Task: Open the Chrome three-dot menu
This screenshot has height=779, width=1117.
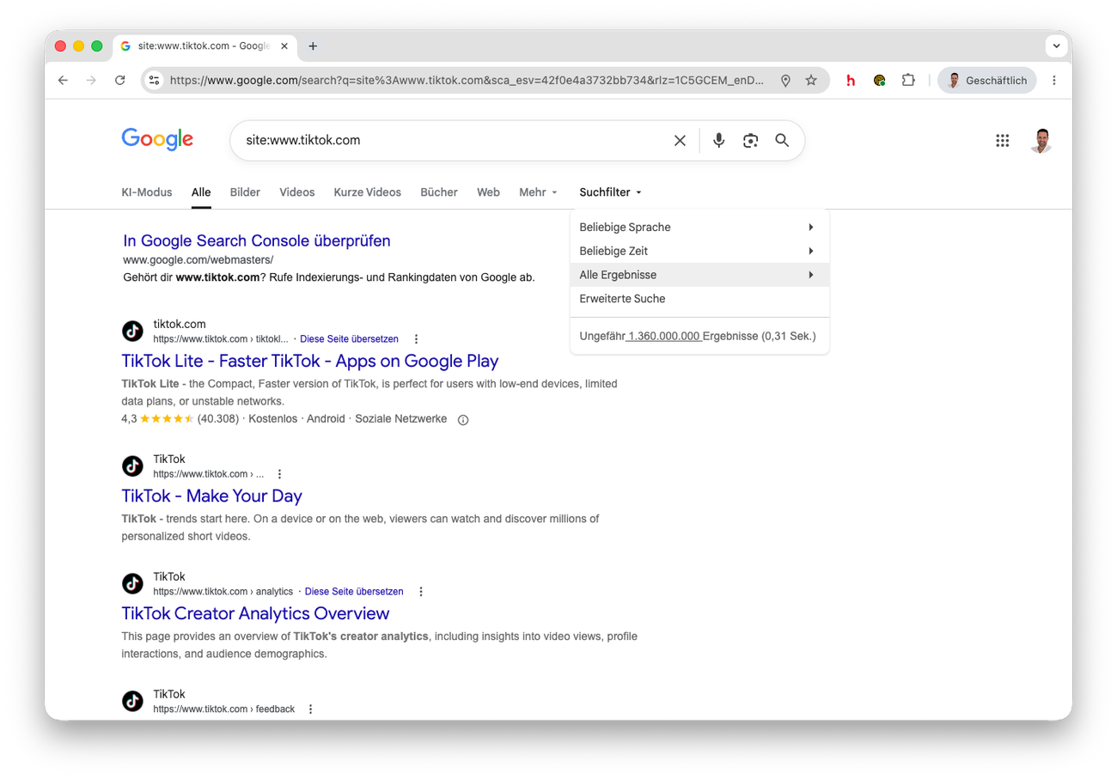Action: tap(1054, 80)
